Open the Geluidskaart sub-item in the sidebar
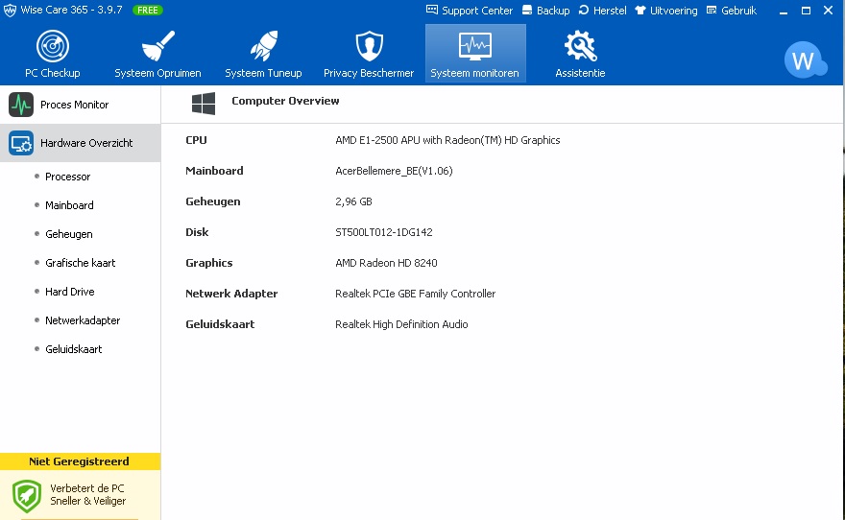Screen dimensions: 845x520 point(73,349)
